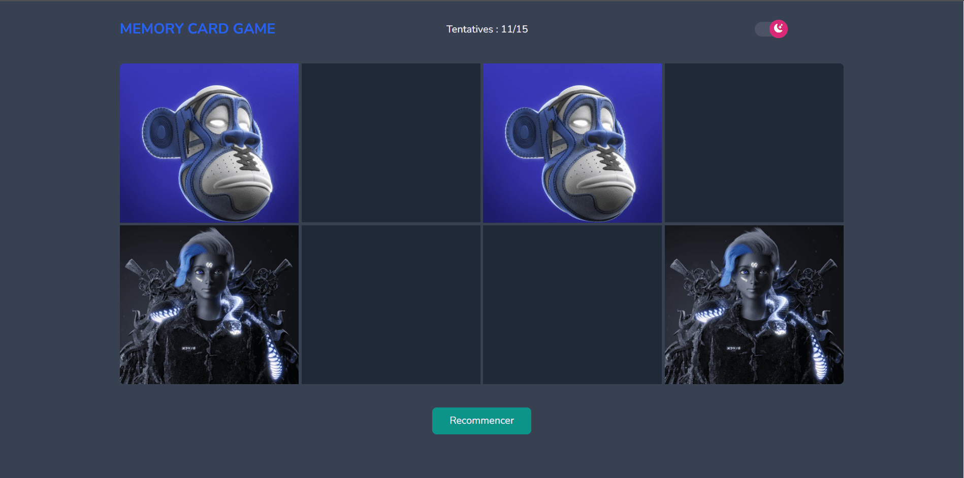The image size is (964, 478).
Task: Click the blue monkey card in the third column
Action: [572, 143]
